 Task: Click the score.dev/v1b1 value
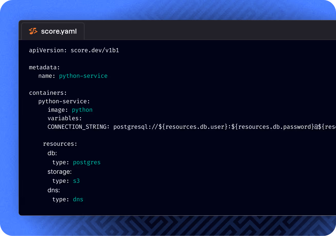(95, 50)
